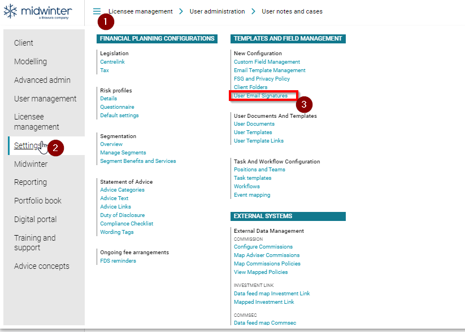The width and height of the screenshot is (465, 332).
Task: Open Wording Tags link
Action: (117, 232)
